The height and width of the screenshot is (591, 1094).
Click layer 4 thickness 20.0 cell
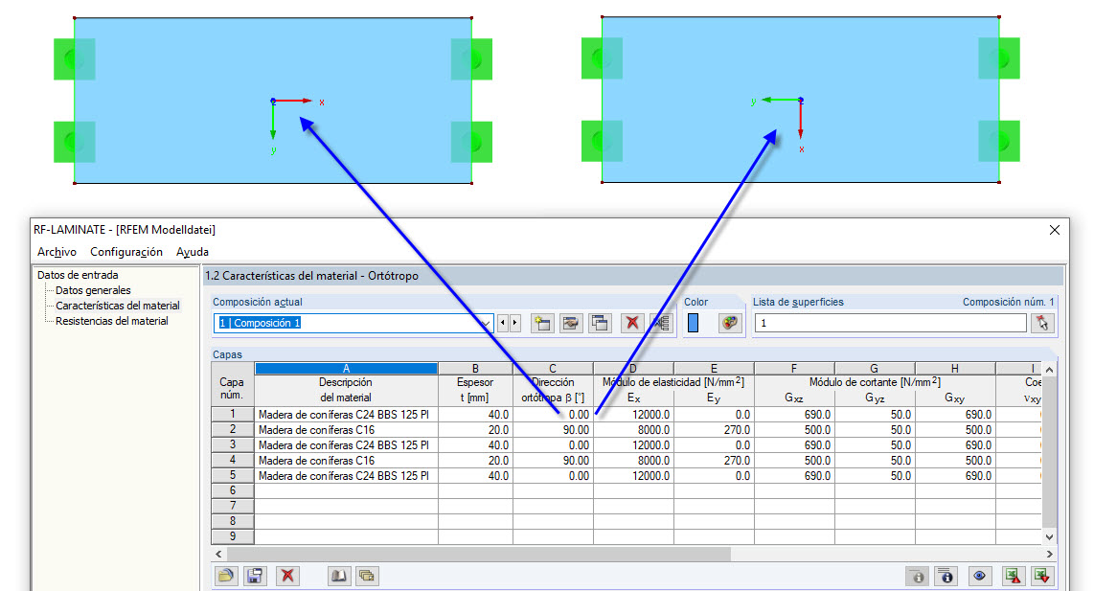pos(475,461)
